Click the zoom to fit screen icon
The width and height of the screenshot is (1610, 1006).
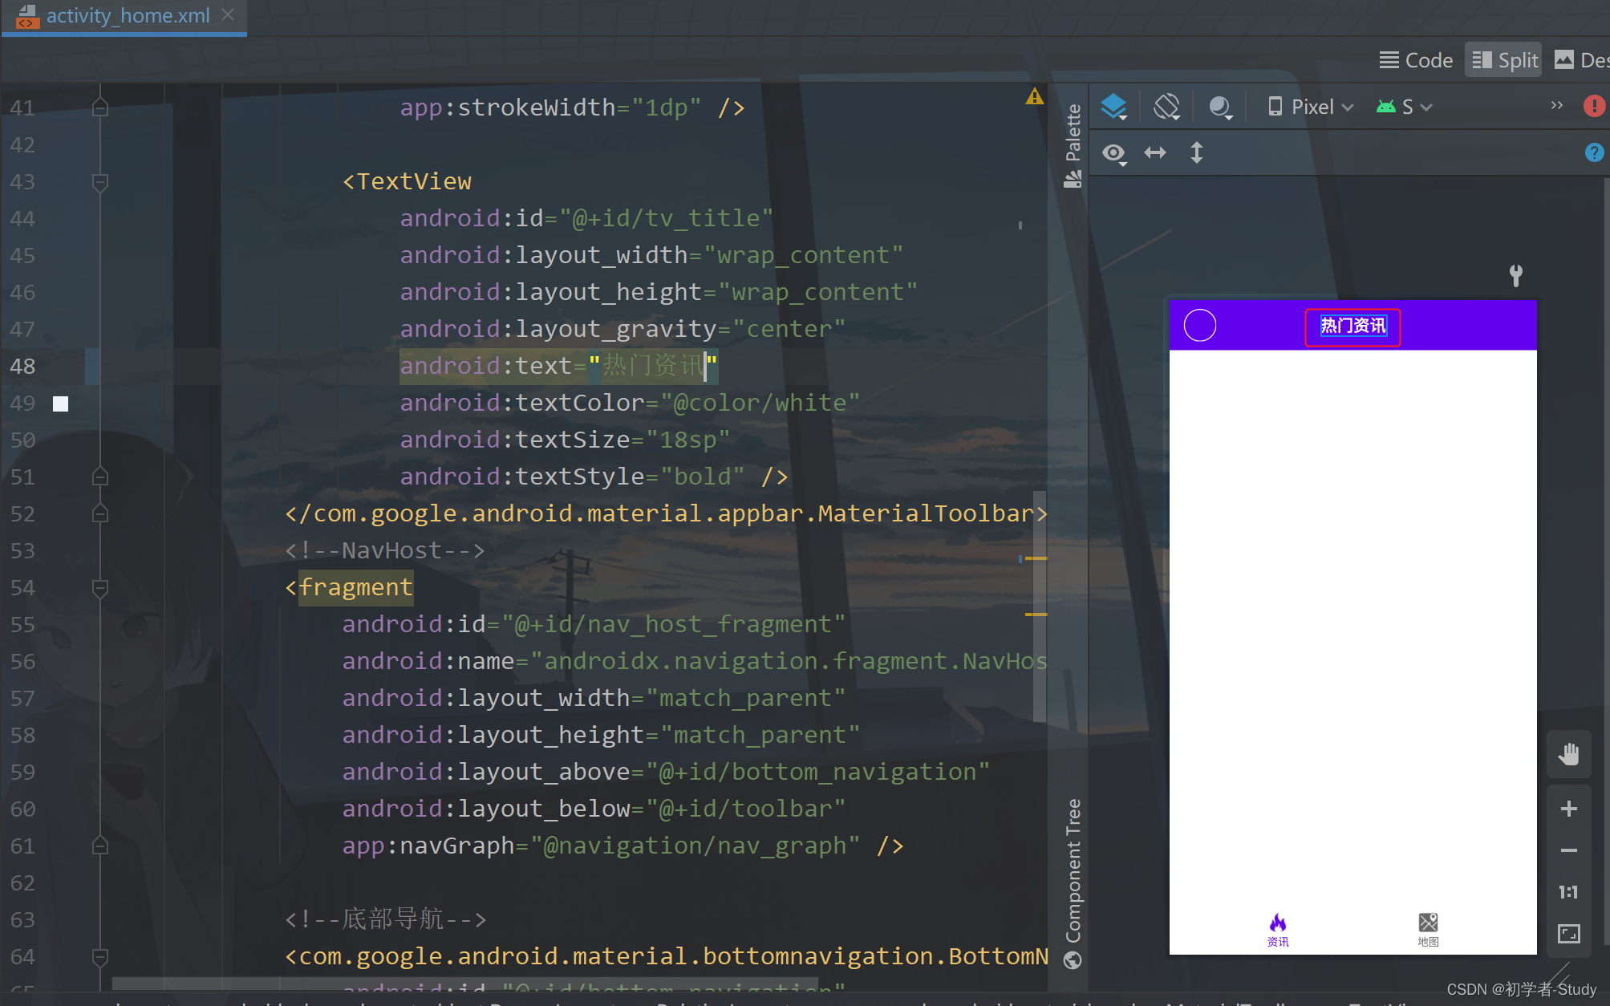[x=1568, y=934]
